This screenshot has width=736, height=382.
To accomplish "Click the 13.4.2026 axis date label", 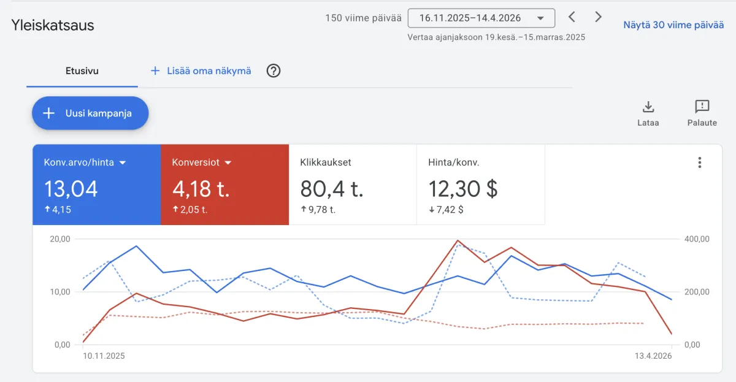I will 653,356.
